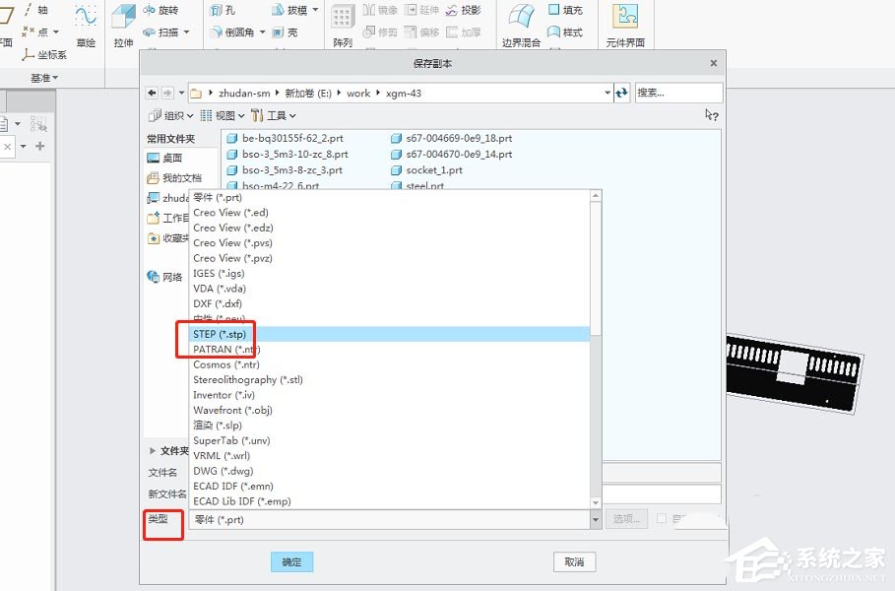Click the type list scrollbar down arrow

pos(596,502)
